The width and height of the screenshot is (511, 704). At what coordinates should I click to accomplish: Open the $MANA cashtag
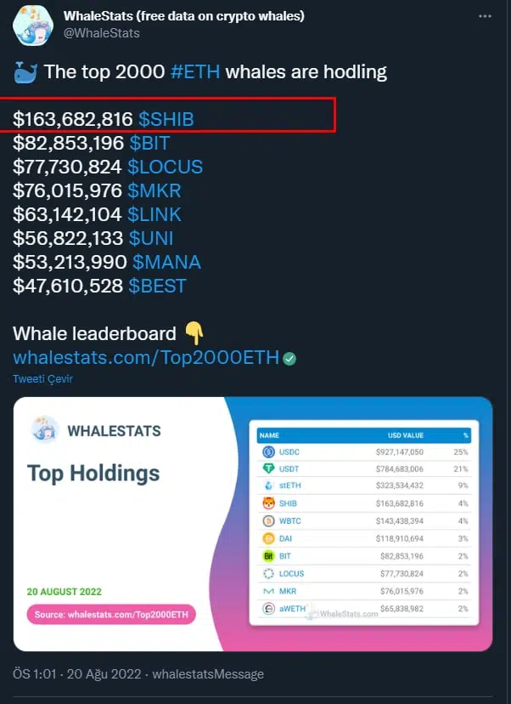[x=166, y=262]
